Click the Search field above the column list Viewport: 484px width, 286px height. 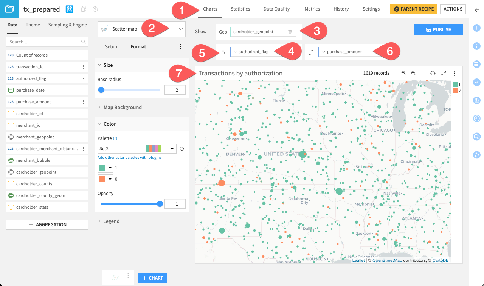pos(47,42)
